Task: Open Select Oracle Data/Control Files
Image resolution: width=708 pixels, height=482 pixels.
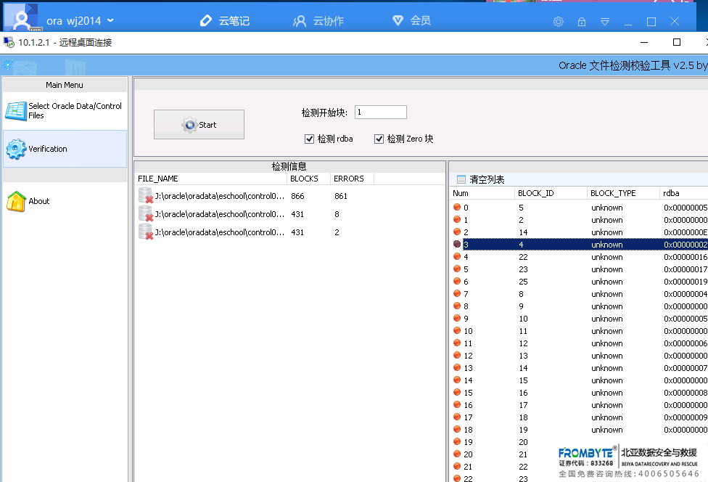Action: point(65,110)
